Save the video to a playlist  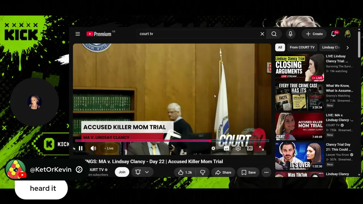(248, 172)
